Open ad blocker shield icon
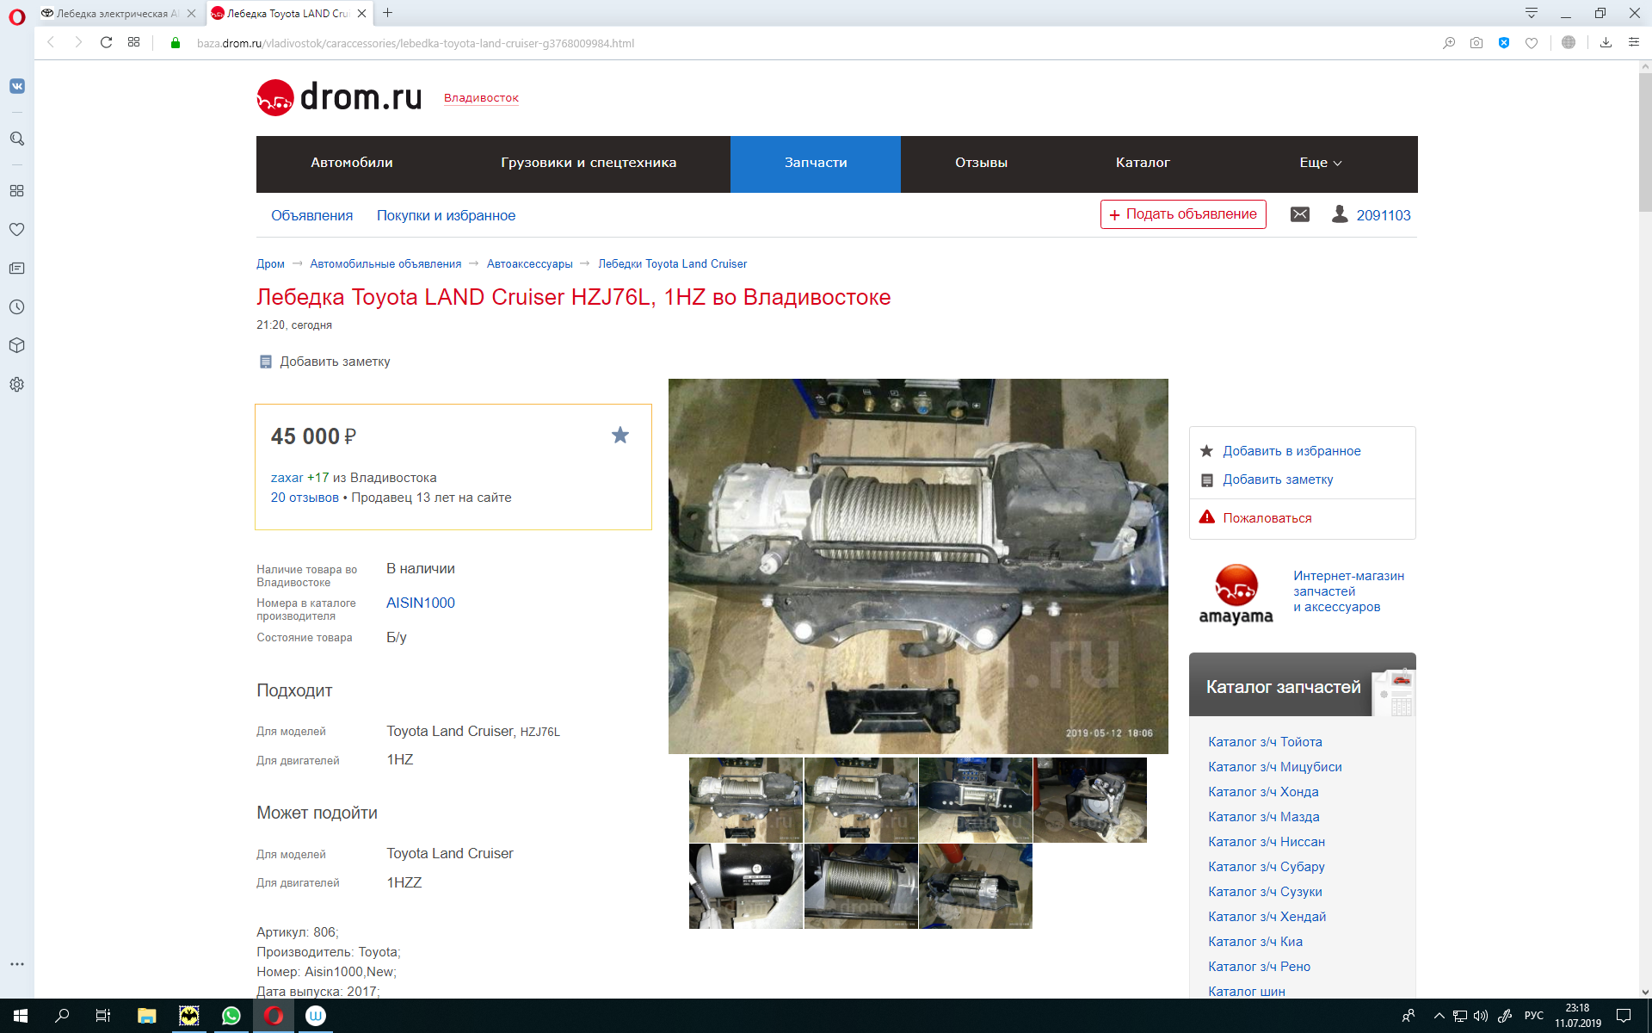Viewport: 1652px width, 1033px height. coord(1504,43)
